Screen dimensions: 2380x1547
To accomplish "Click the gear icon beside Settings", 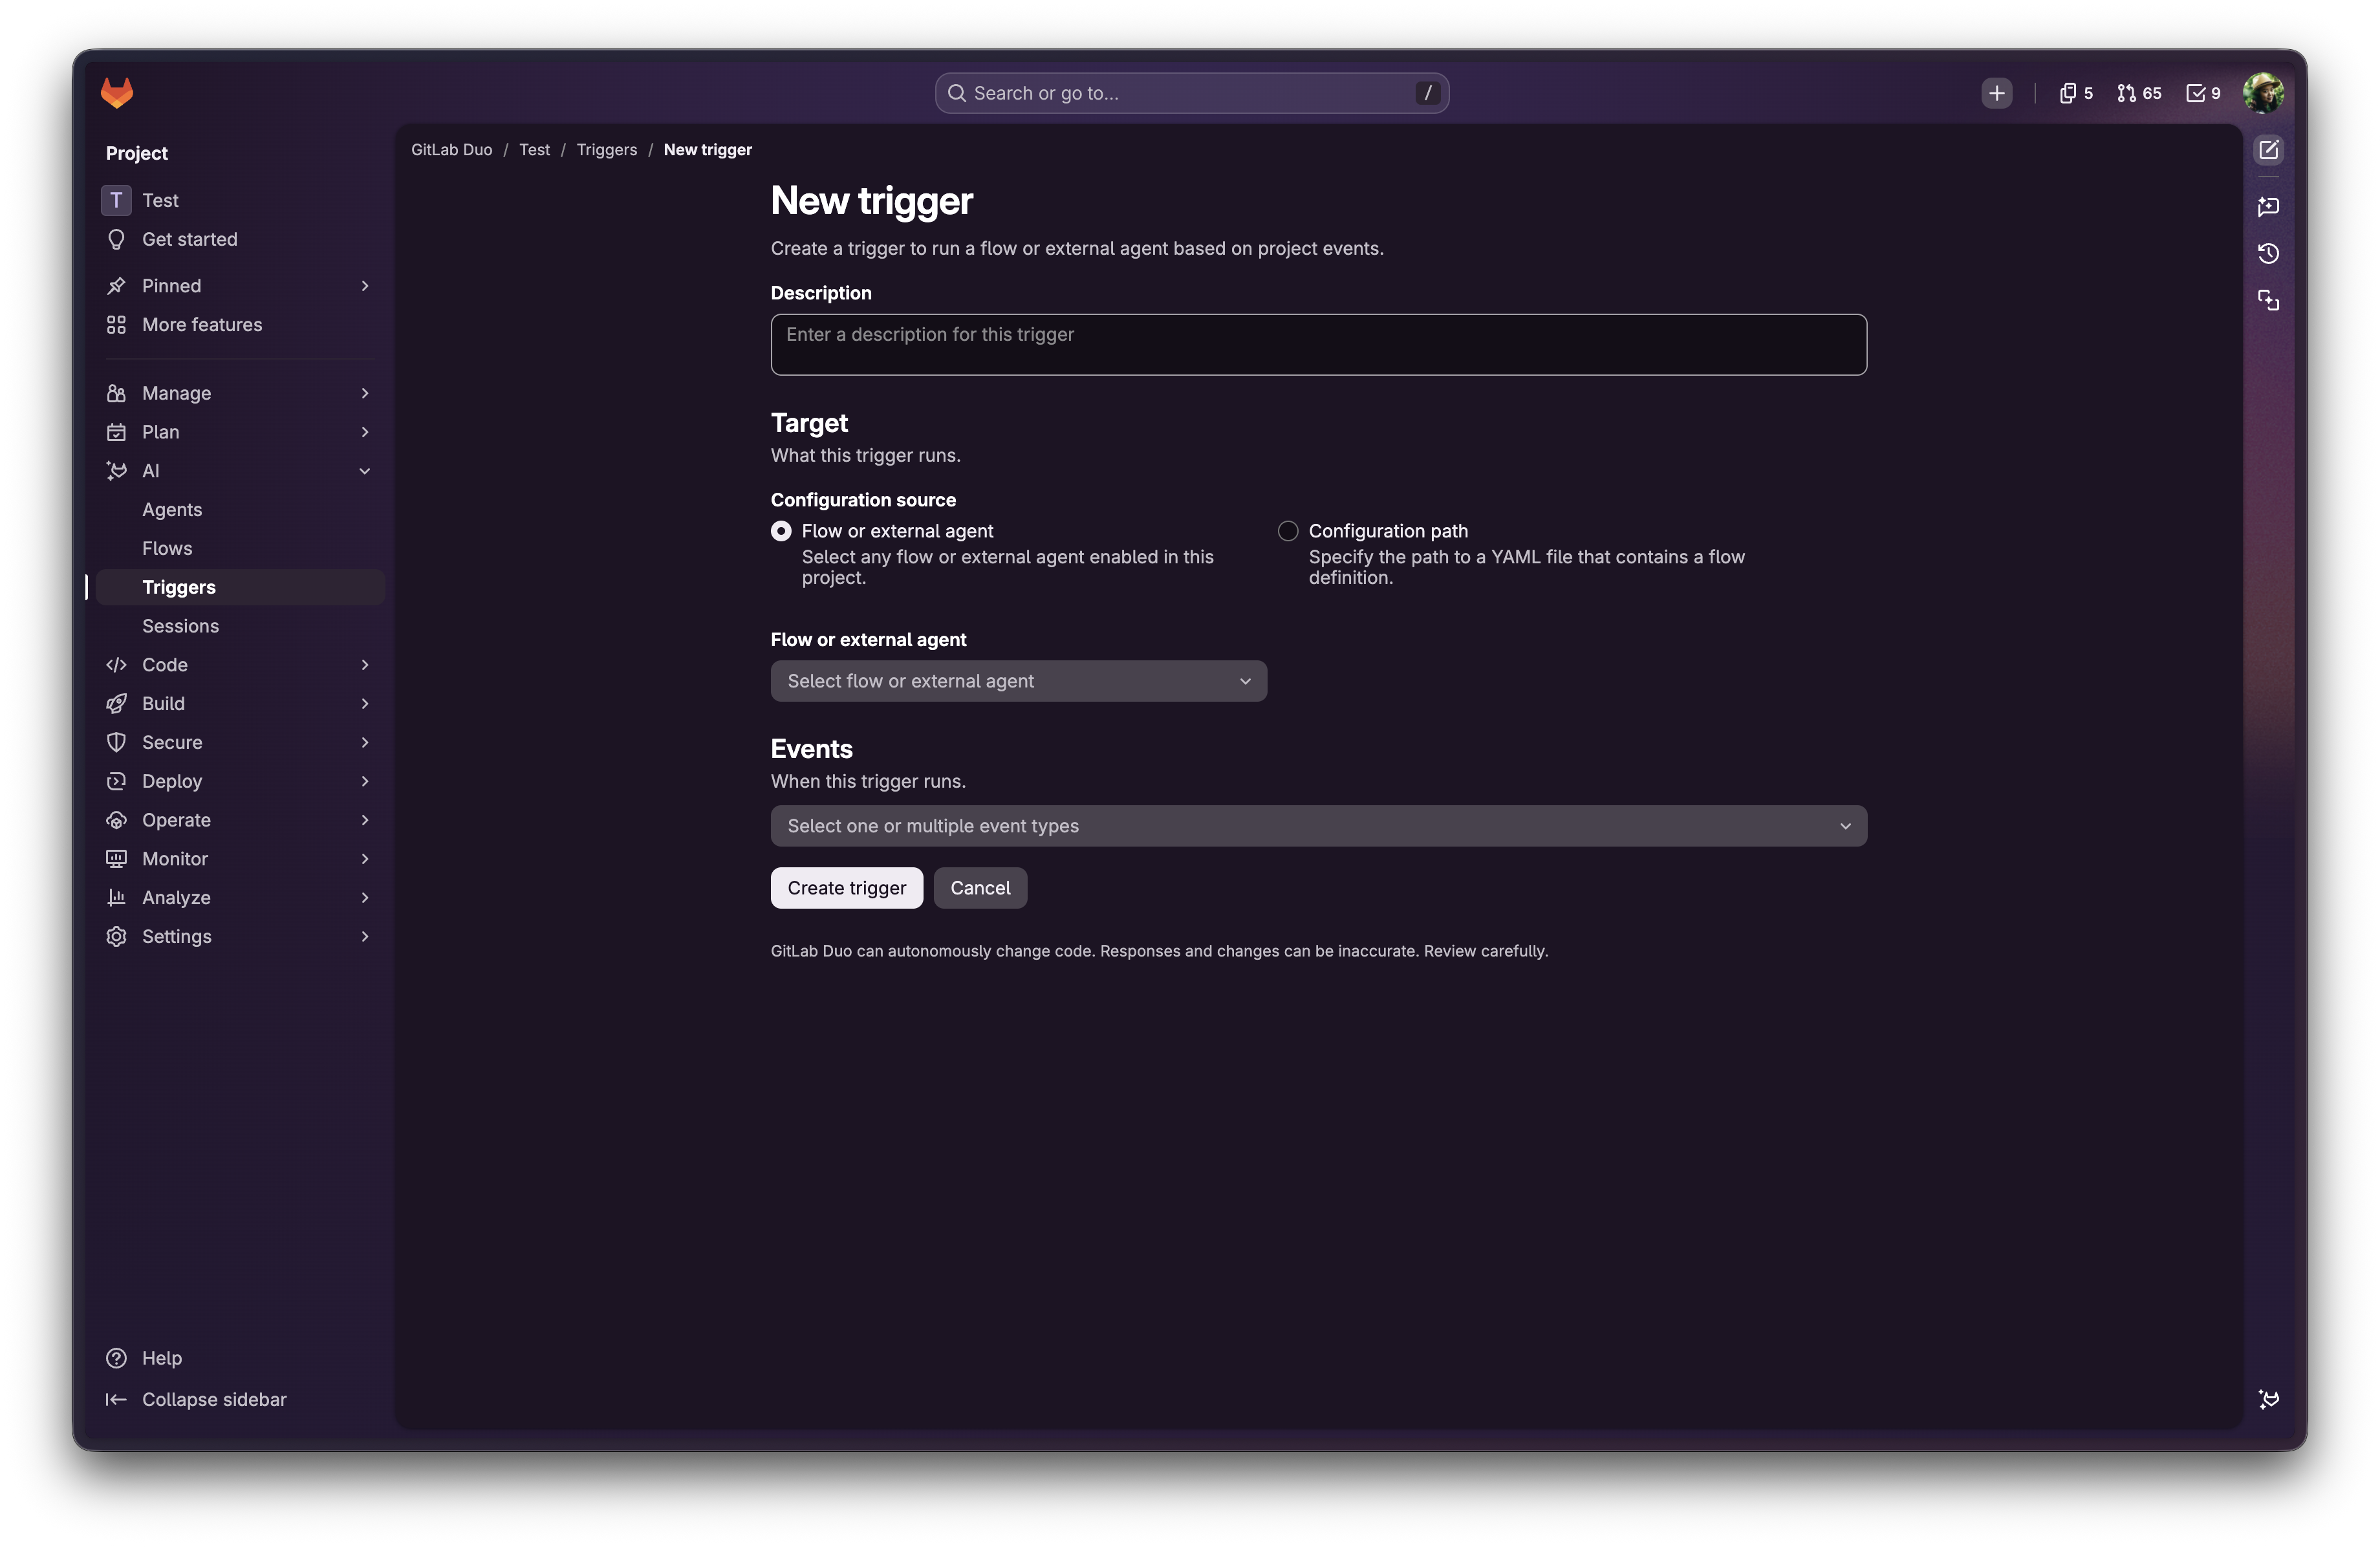I will 116,937.
